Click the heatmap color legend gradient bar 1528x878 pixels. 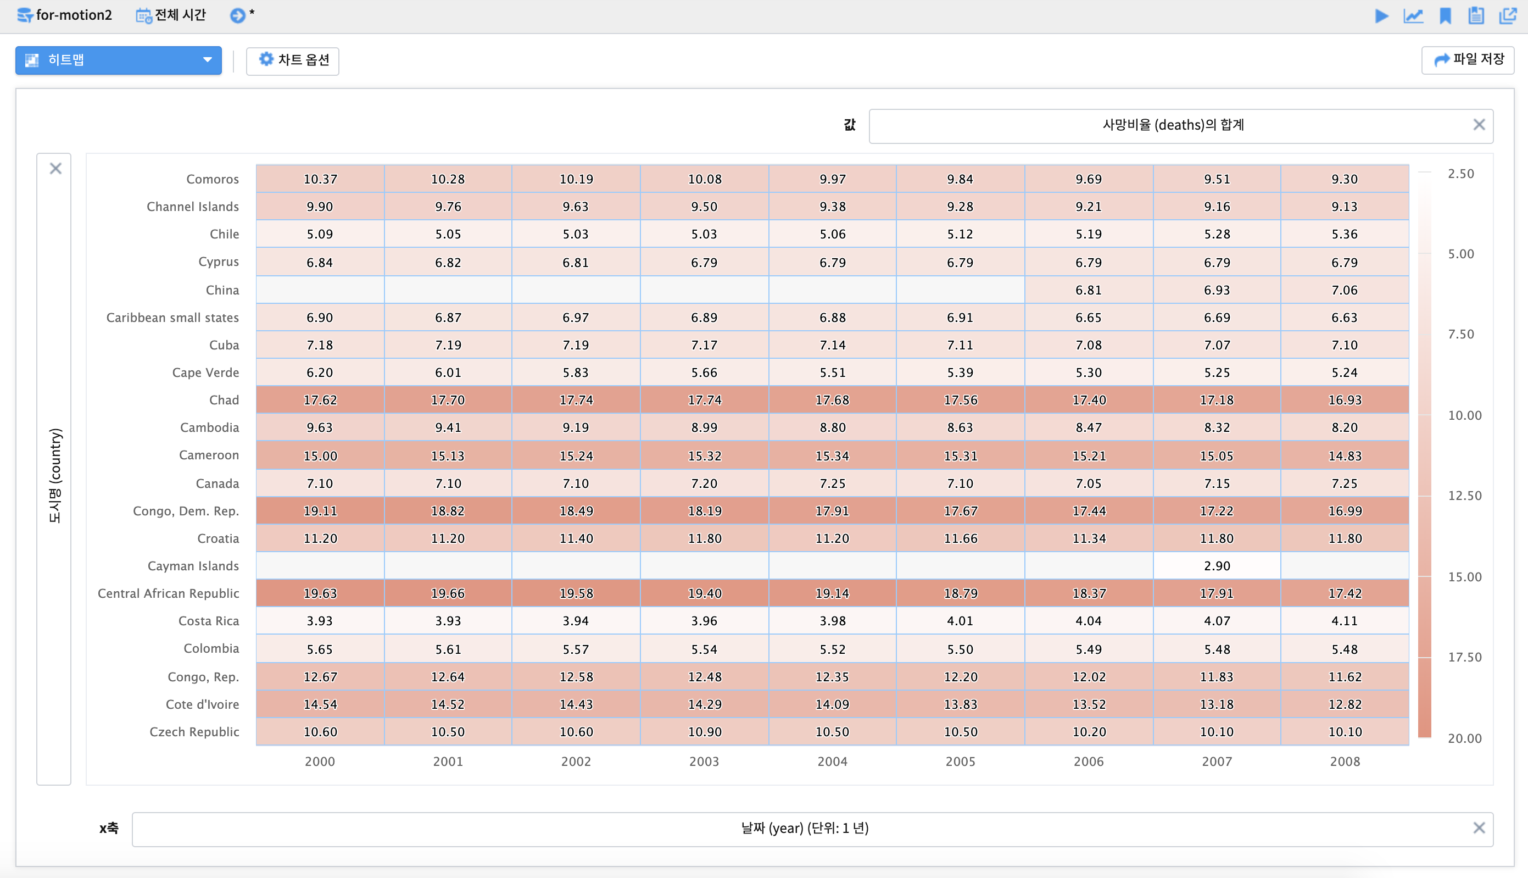(1424, 455)
